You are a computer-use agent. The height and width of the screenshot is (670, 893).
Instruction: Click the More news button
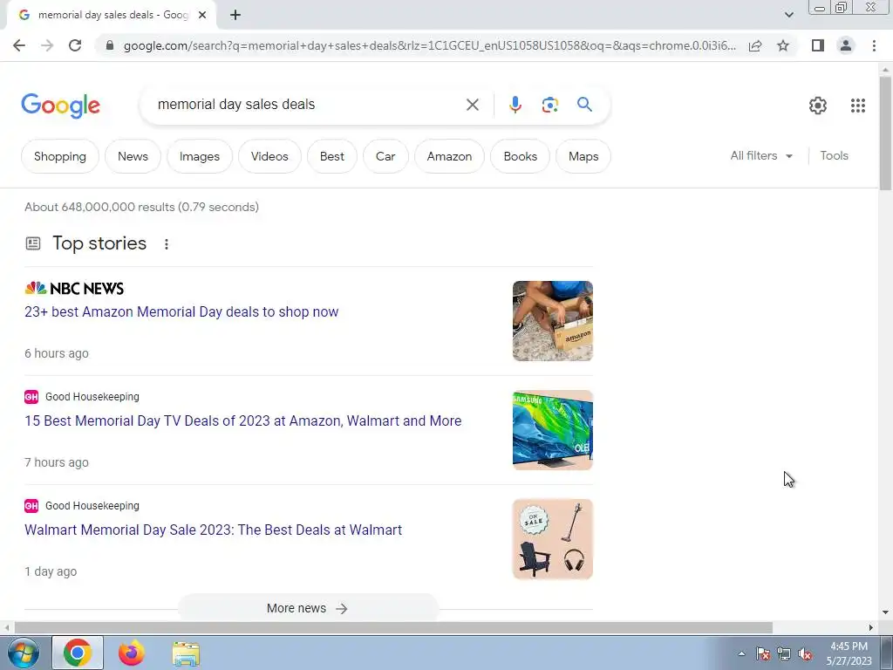[308, 608]
